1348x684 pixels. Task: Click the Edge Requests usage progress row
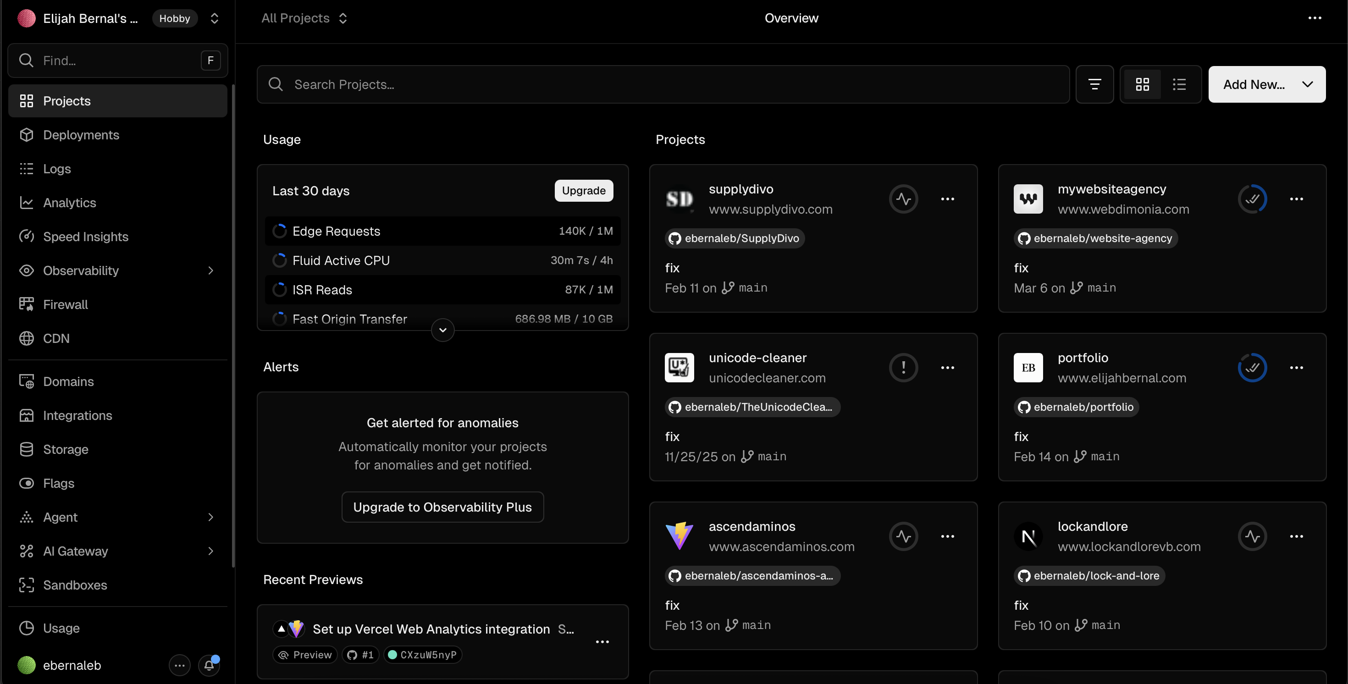pyautogui.click(x=442, y=232)
